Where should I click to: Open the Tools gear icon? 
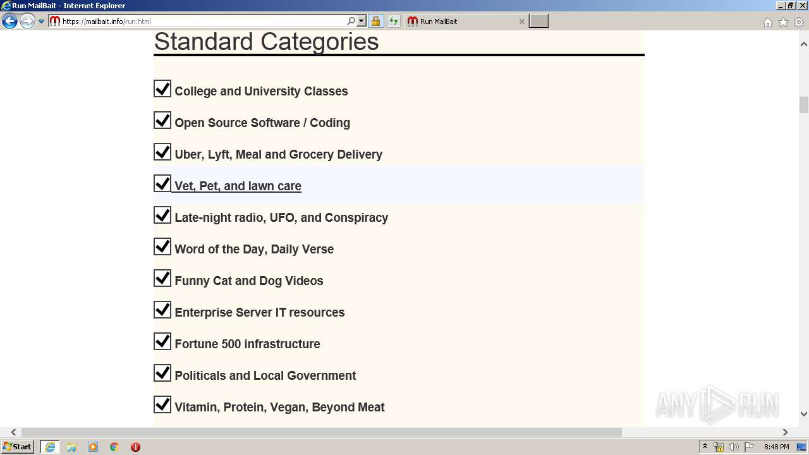[x=799, y=22]
